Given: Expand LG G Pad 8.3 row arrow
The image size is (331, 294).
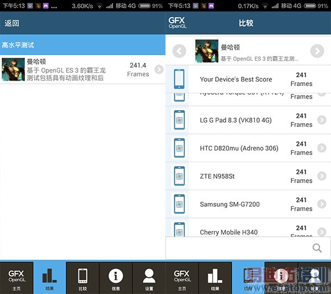Looking at the screenshot, I should (x=322, y=120).
